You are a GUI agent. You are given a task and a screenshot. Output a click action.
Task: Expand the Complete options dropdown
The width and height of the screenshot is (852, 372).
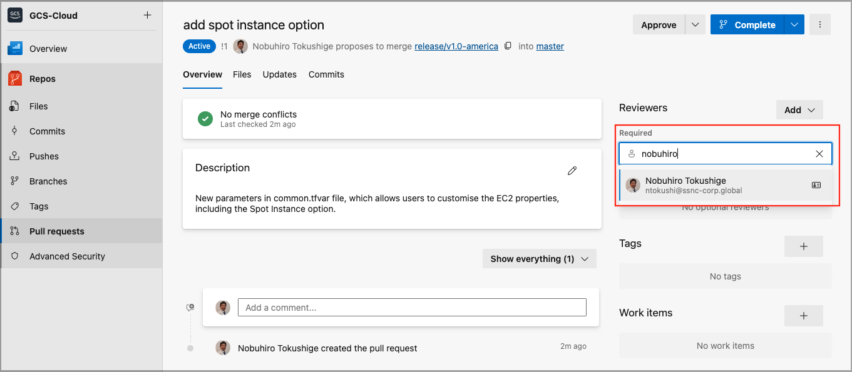point(794,25)
